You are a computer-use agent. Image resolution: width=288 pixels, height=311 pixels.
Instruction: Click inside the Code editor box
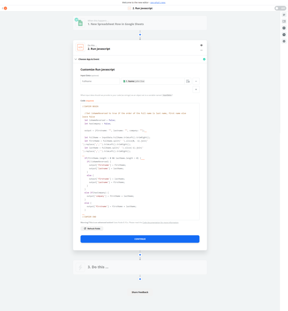point(140,162)
